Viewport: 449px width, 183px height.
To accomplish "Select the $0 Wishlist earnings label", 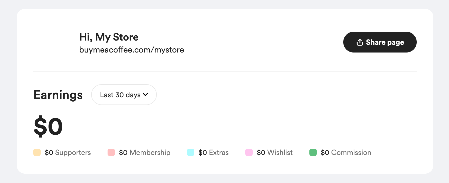I will coord(275,153).
